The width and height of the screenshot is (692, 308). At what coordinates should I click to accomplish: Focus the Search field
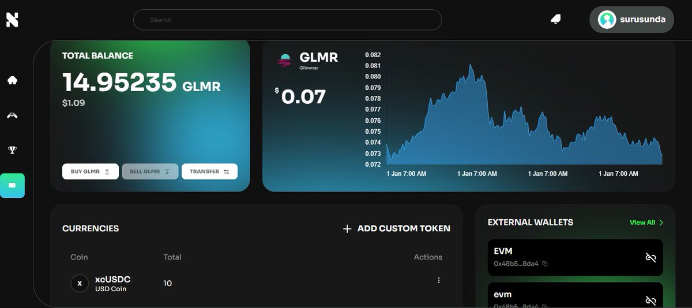coord(287,20)
